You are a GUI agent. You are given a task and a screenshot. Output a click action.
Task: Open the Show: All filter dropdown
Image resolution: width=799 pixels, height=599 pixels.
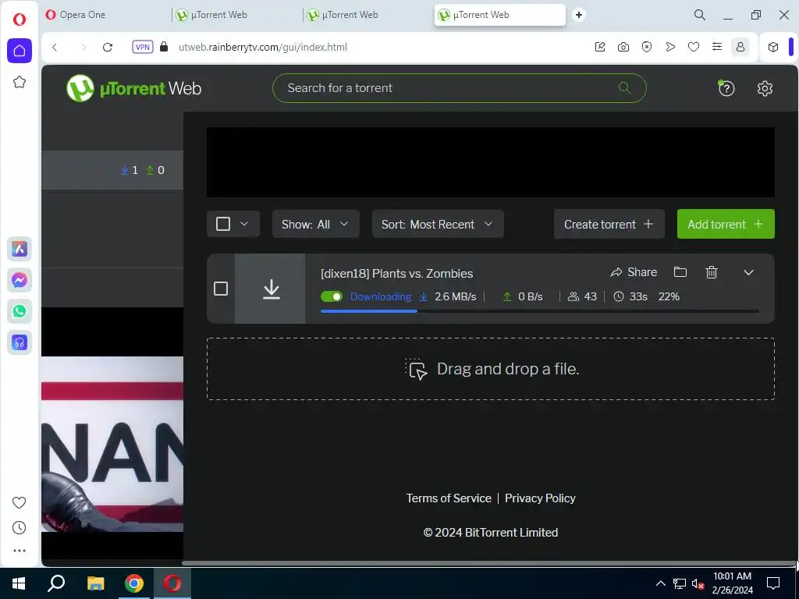315,224
